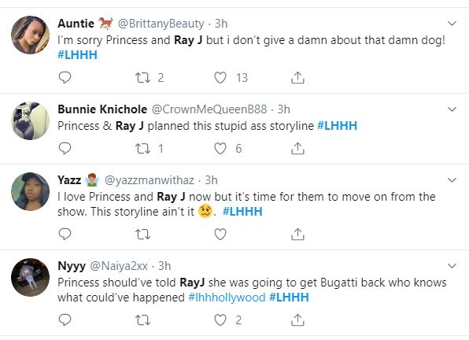Image resolution: width=469 pixels, height=340 pixels.
Task: Like Auntie's tweet with 13 likes
Action: click(220, 78)
